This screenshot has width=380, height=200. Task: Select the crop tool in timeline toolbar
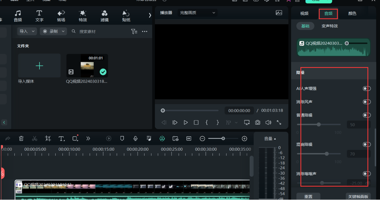tap(48, 138)
